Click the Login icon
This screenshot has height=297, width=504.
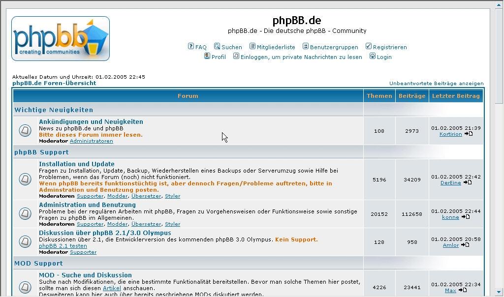point(373,56)
